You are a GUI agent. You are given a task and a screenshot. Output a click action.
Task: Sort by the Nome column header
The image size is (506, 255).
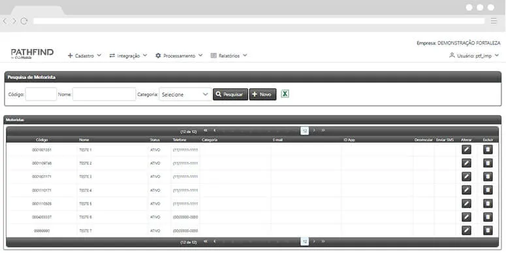pyautogui.click(x=84, y=140)
